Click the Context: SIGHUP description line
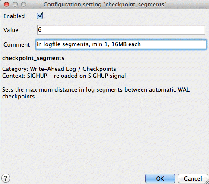This screenshot has width=209, height=184. [x=64, y=76]
